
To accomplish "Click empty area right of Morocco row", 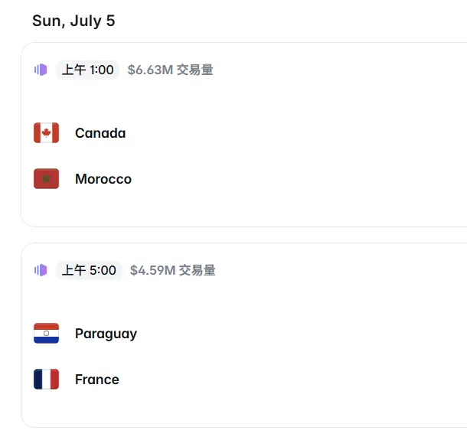I will tap(298, 179).
